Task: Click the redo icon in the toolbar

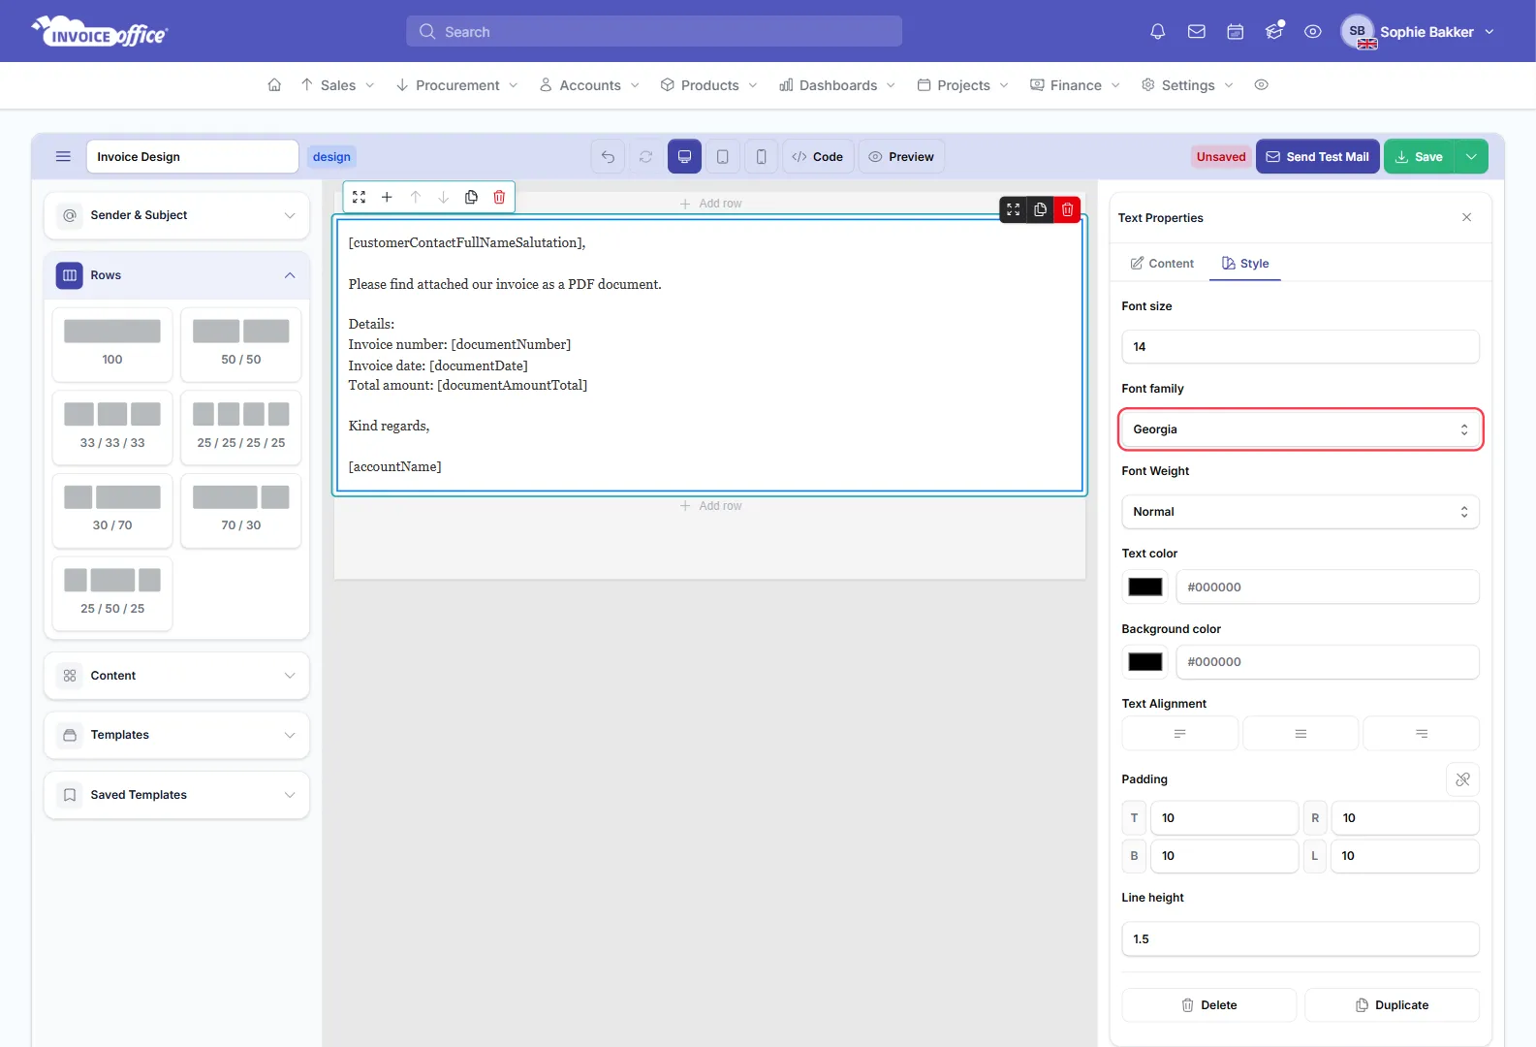Action: (645, 157)
